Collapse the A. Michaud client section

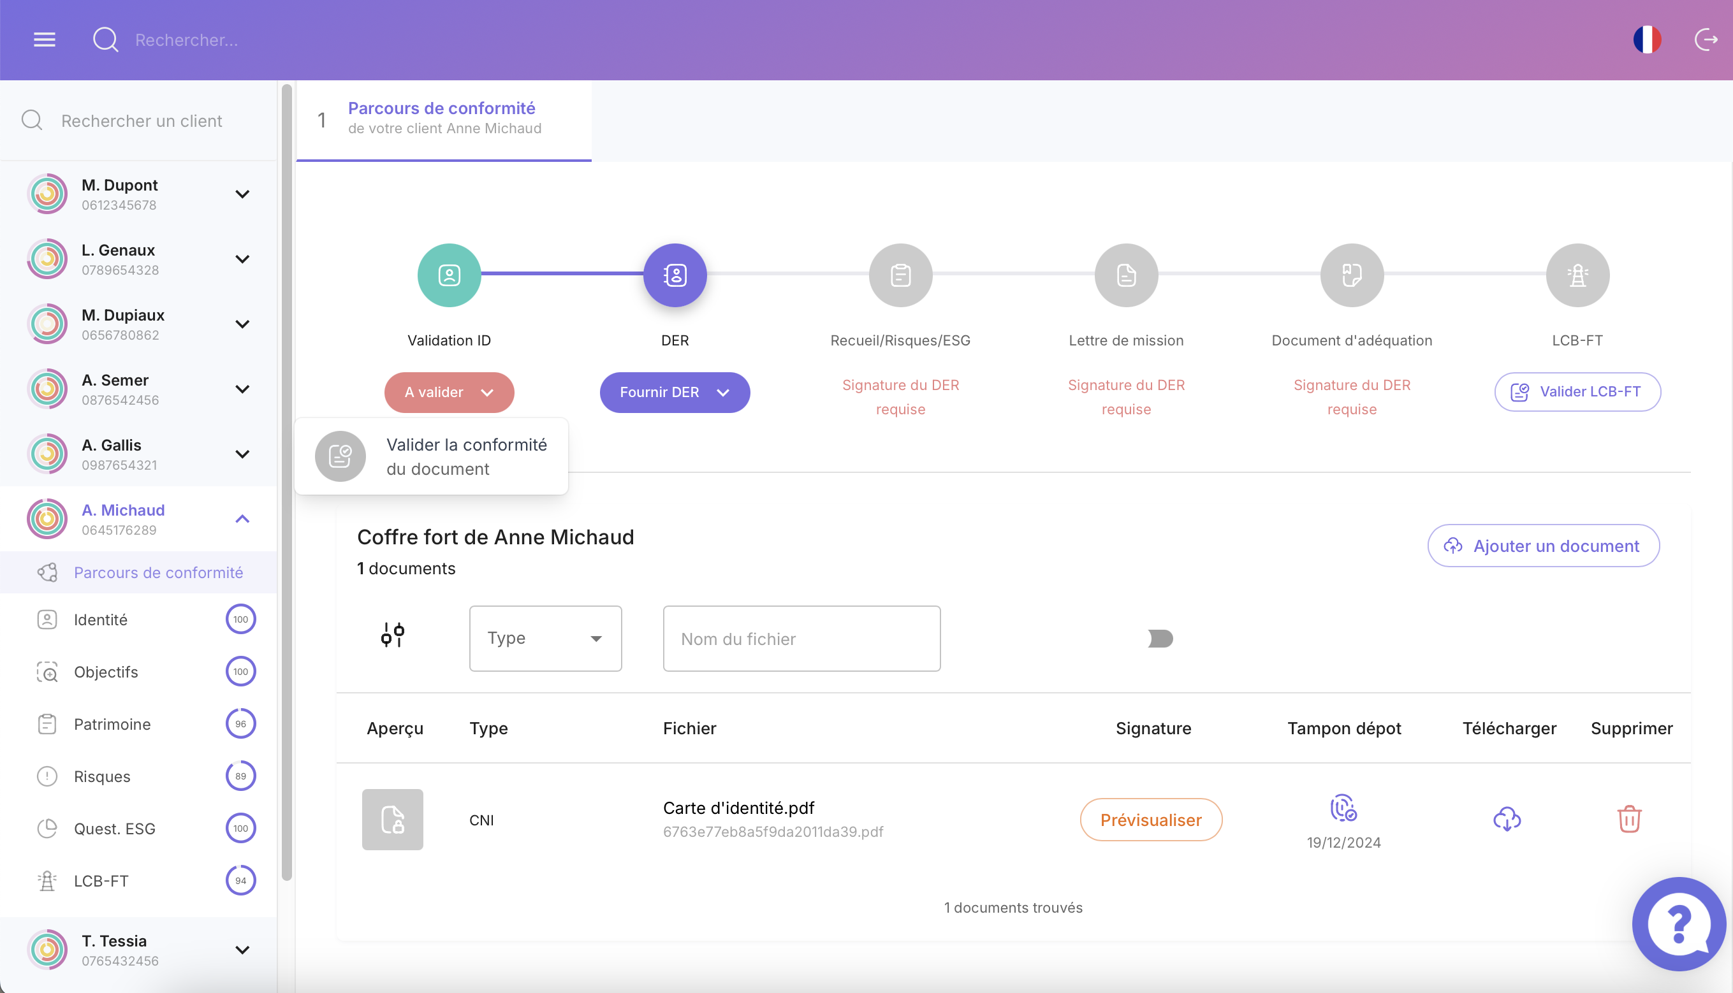click(242, 519)
